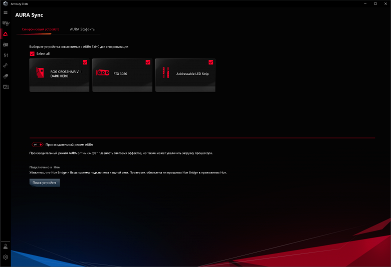Uncheck the ROG CROSSHAIR VIII DARK HERO checkbox
This screenshot has width=391, height=267.
pos(85,62)
